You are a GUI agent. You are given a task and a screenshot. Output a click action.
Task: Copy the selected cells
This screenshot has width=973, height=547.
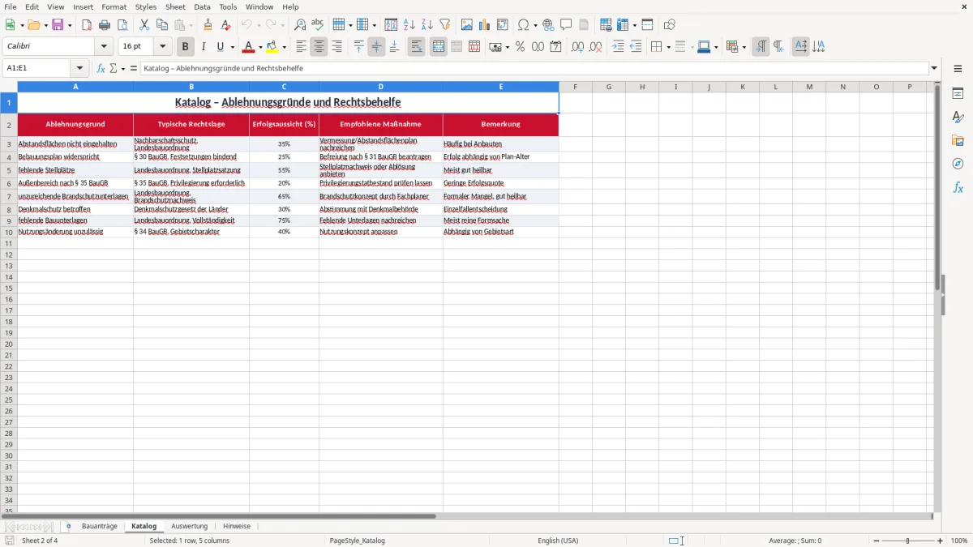[162, 25]
